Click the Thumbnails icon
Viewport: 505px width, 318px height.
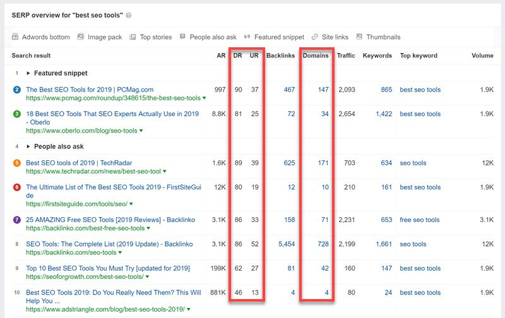tap(360, 37)
